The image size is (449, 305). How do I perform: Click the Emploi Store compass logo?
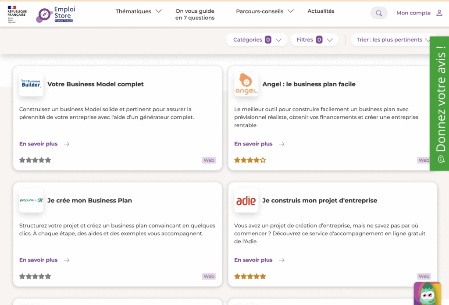pos(44,14)
